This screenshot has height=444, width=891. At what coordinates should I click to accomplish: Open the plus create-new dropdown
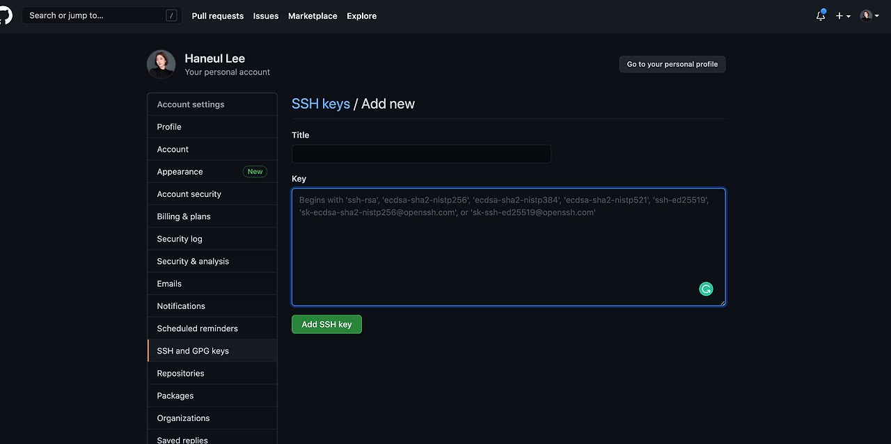pyautogui.click(x=843, y=15)
